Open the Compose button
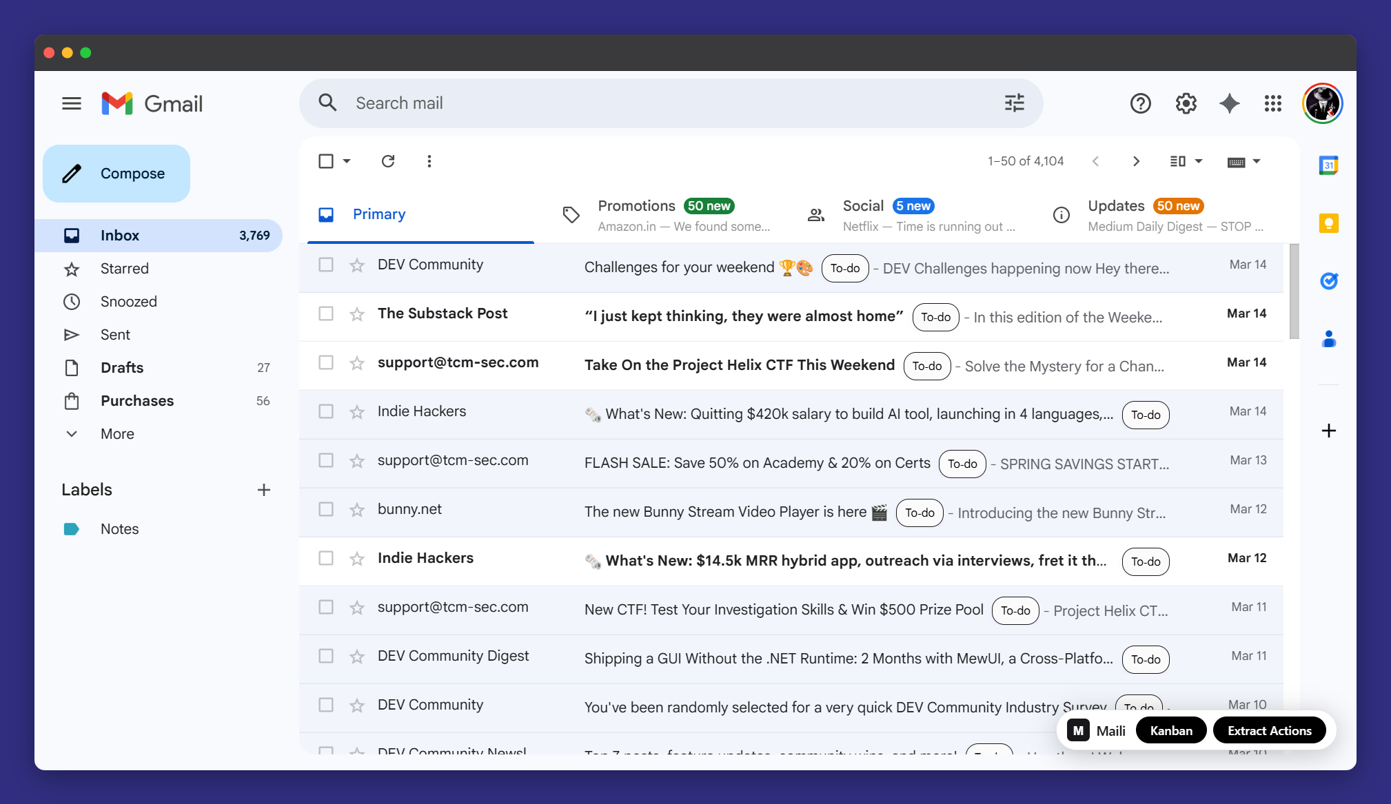1391x804 pixels. 116,173
